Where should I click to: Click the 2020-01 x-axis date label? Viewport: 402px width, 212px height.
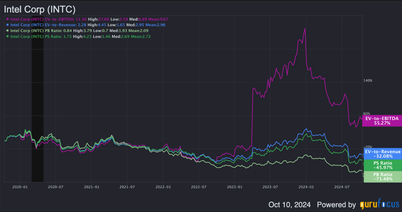click(x=19, y=187)
